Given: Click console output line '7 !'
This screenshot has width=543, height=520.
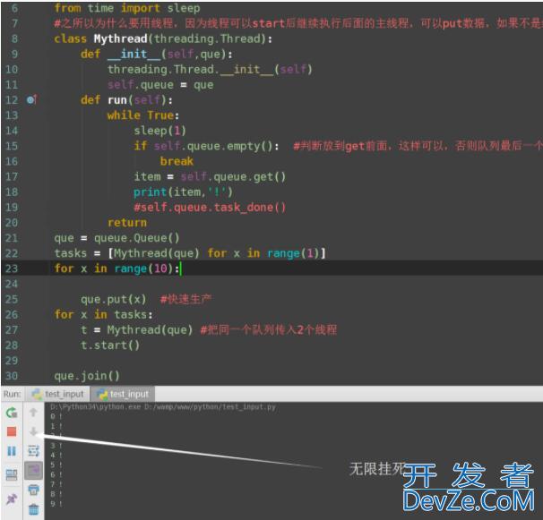Looking at the screenshot, I should (x=56, y=484).
